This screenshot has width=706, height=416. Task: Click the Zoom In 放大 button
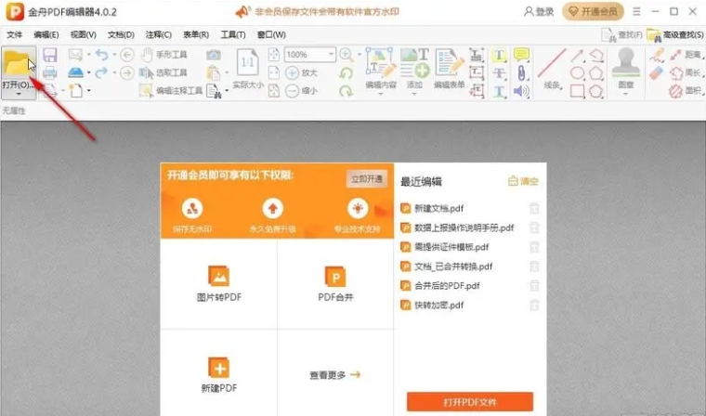[302, 72]
